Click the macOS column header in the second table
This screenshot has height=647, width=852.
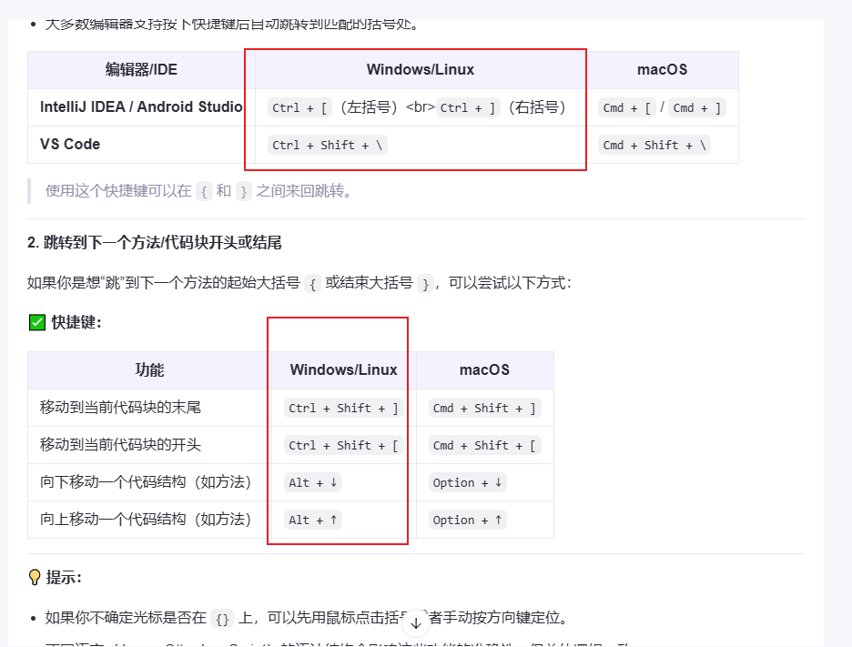pos(483,369)
